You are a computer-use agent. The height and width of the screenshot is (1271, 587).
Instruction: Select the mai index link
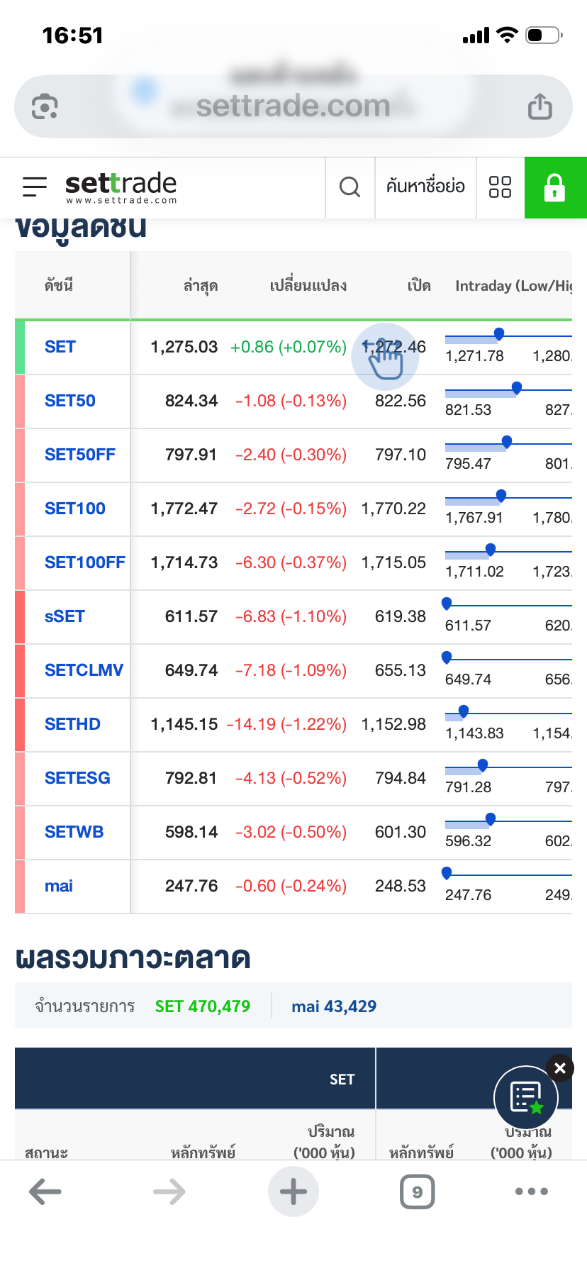click(x=59, y=887)
